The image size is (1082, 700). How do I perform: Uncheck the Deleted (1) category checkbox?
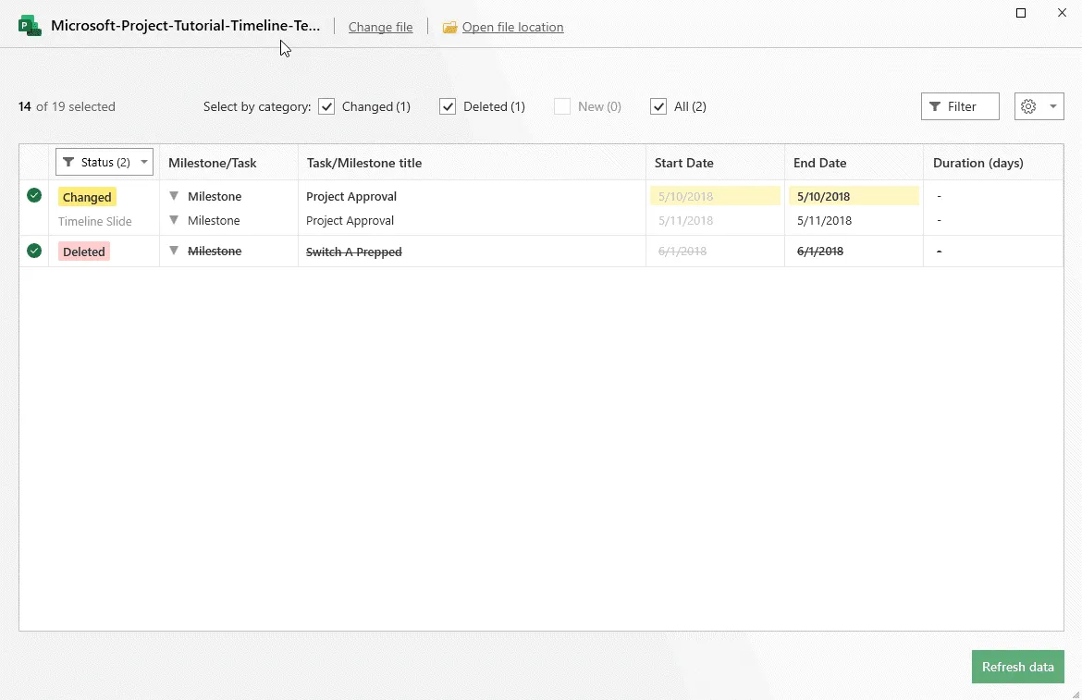[x=448, y=106]
